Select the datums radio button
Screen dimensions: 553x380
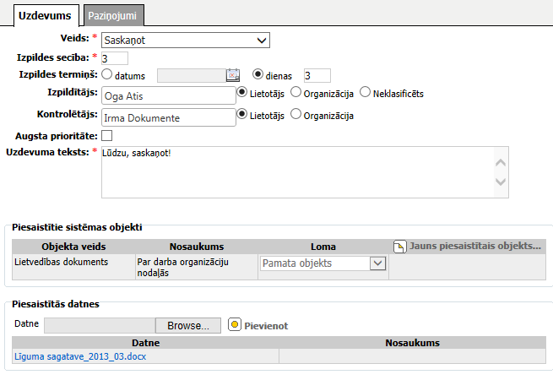tap(107, 74)
